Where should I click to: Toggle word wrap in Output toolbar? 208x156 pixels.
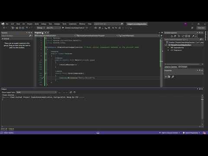[x=75, y=92]
